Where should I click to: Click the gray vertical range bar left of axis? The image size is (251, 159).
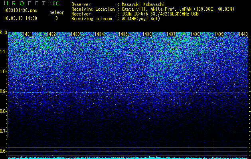(x=8, y=123)
